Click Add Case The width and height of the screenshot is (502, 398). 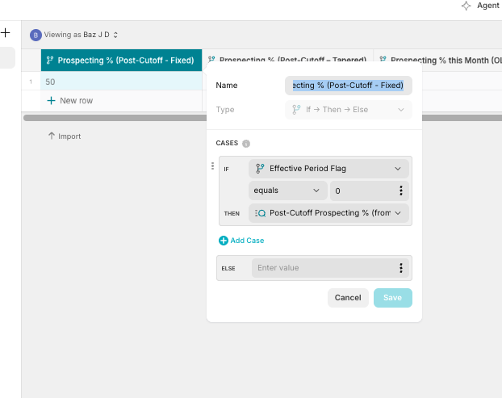click(x=241, y=241)
